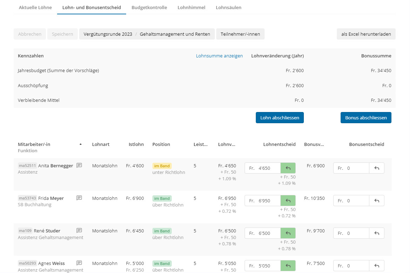This screenshot has height=273, width=410.
Task: Open comment icon for Frida Meyer
Action: pos(79,198)
